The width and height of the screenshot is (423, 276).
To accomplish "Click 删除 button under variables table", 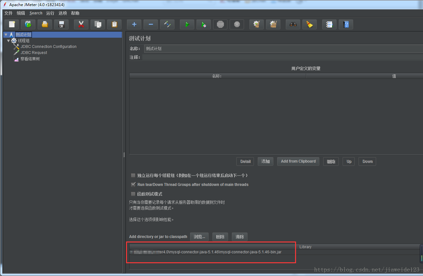I will (331, 161).
